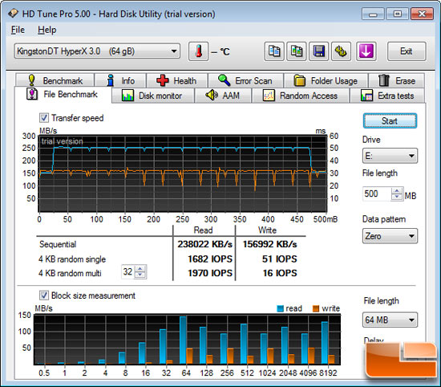Increase the file length 500 MB spinner
Screen dimensions: 441x387
397,190
